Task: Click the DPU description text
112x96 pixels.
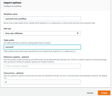Action: point(55,61)
